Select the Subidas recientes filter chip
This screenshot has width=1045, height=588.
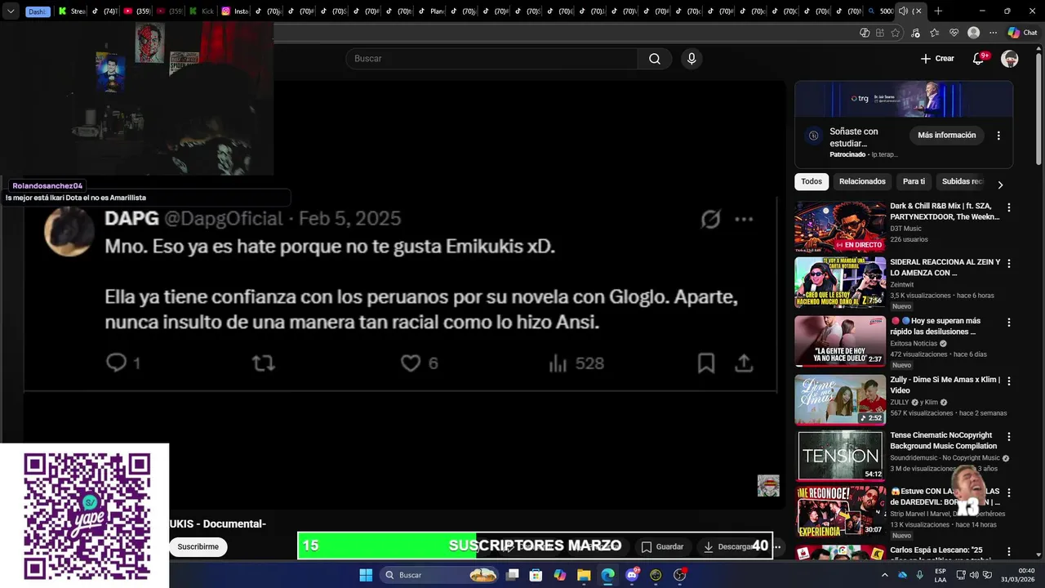coord(963,181)
